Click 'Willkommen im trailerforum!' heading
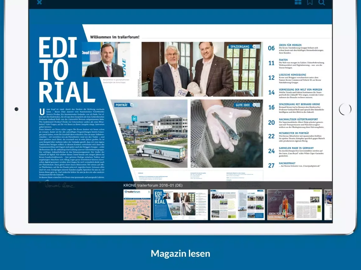This screenshot has width=361, height=270. point(115,37)
